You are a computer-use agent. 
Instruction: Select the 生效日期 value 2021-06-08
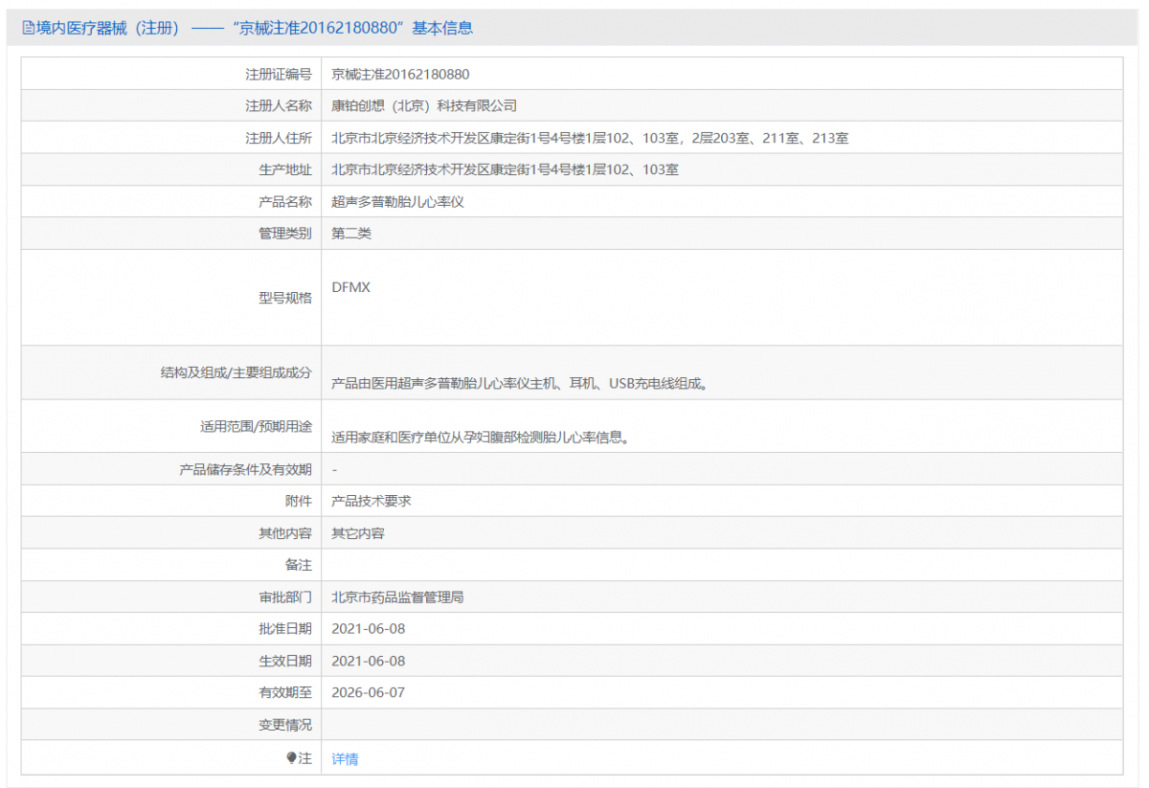(x=369, y=661)
